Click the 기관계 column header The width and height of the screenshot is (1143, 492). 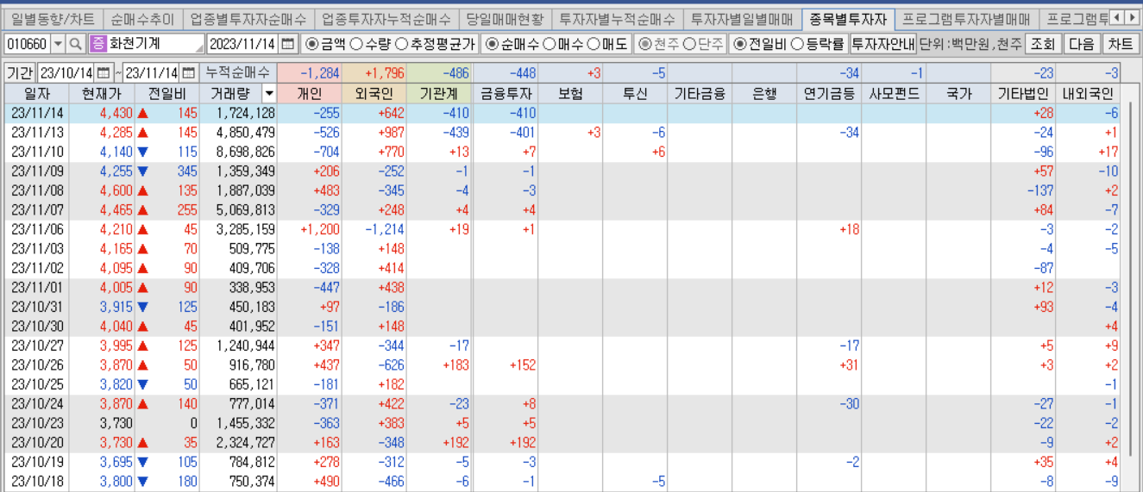tap(439, 93)
